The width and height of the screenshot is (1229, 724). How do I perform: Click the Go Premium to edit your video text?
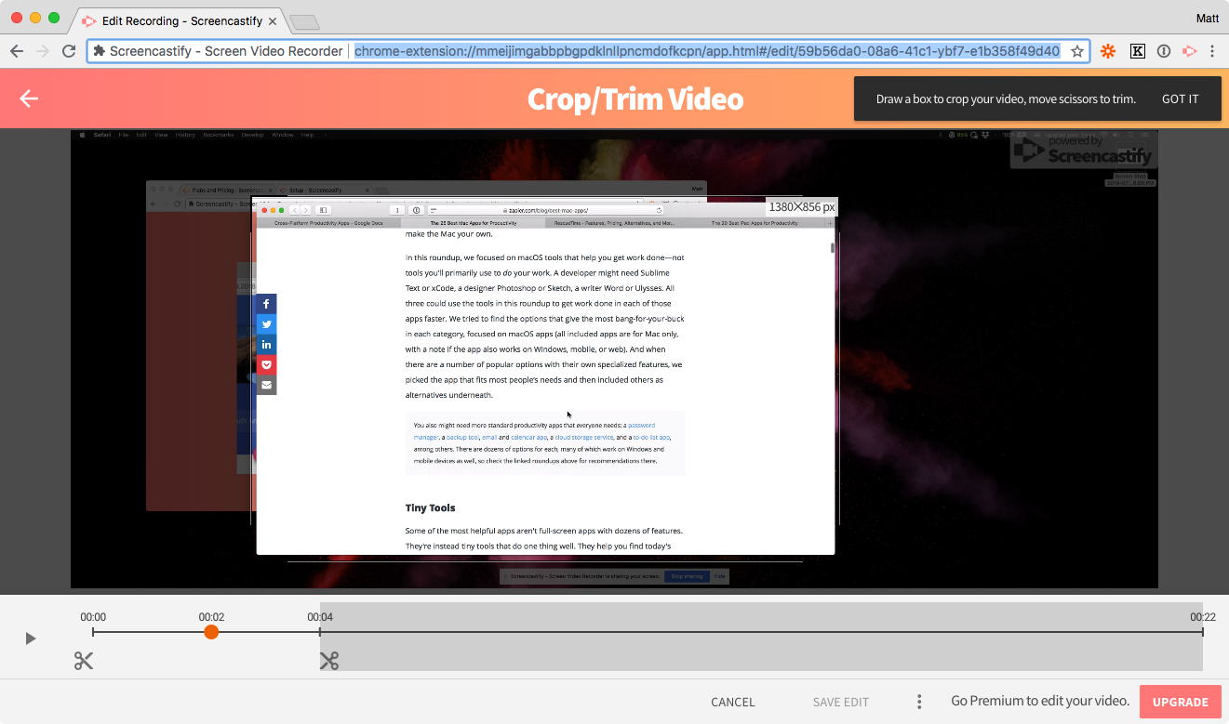coord(1040,702)
